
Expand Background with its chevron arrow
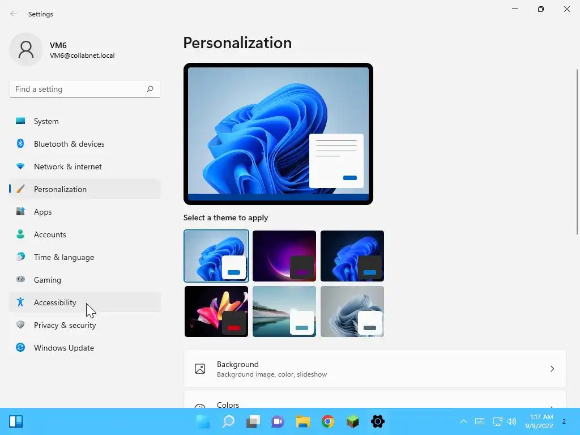coord(552,369)
